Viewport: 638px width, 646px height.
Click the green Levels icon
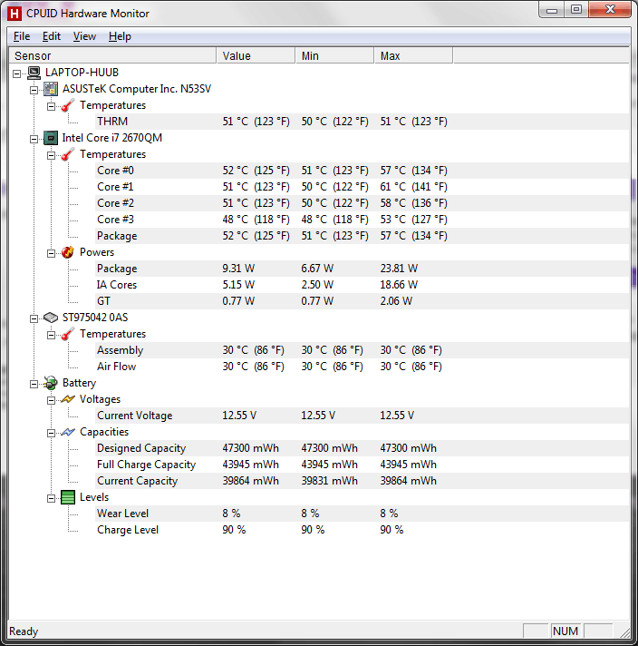coord(68,498)
